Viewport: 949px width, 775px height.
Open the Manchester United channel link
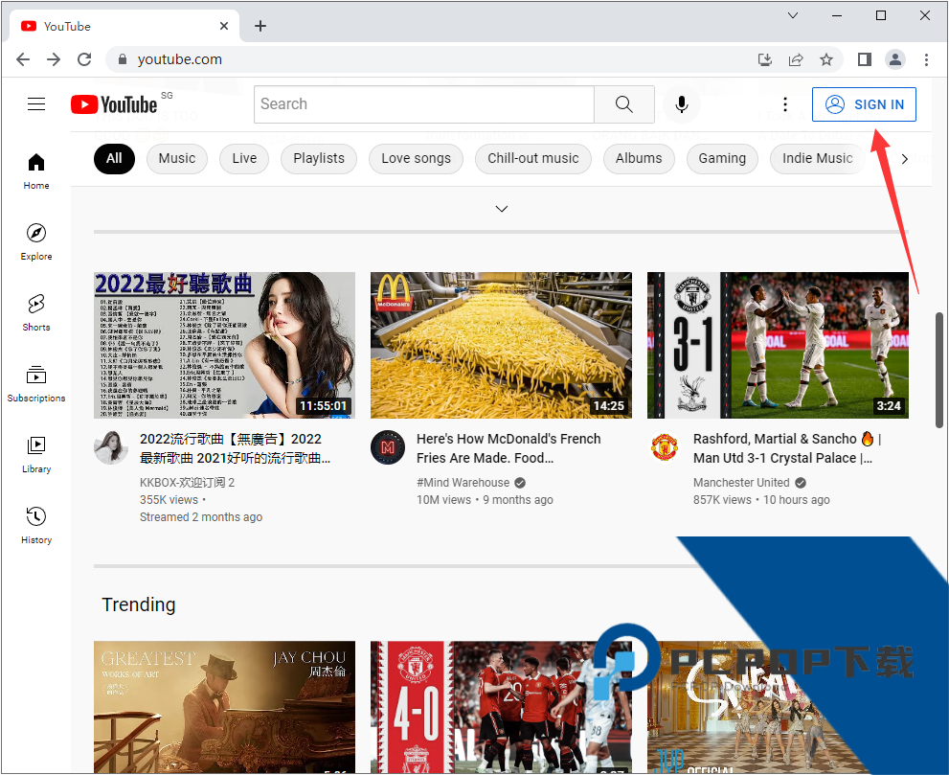741,483
